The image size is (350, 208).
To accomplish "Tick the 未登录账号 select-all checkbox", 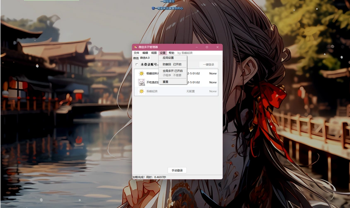I will 137,64.
